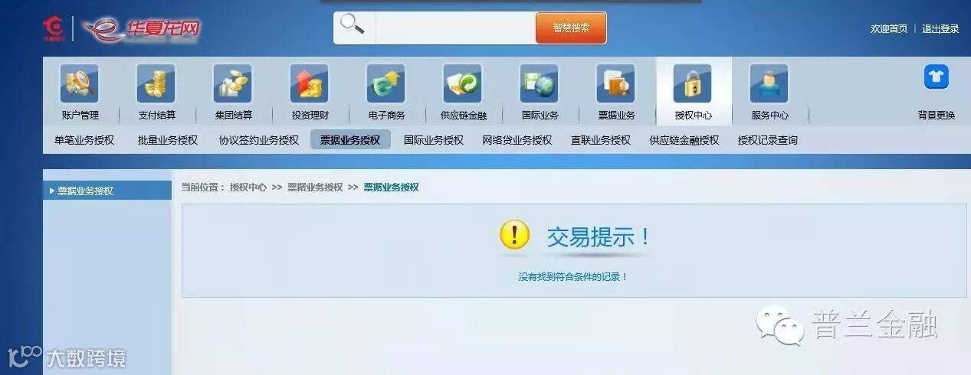Open the 账户管理 icon
Screen dimensions: 971x375
[80, 83]
